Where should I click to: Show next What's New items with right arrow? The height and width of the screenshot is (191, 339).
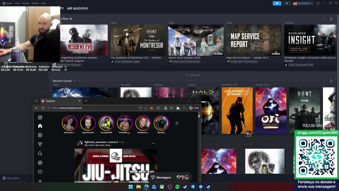(331, 19)
